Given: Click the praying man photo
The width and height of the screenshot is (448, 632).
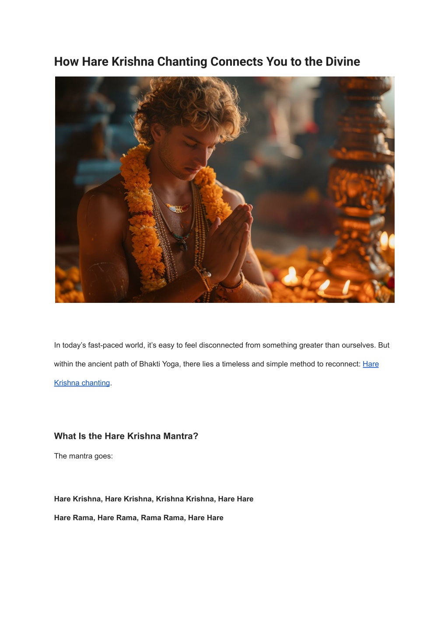Looking at the screenshot, I should point(225,190).
